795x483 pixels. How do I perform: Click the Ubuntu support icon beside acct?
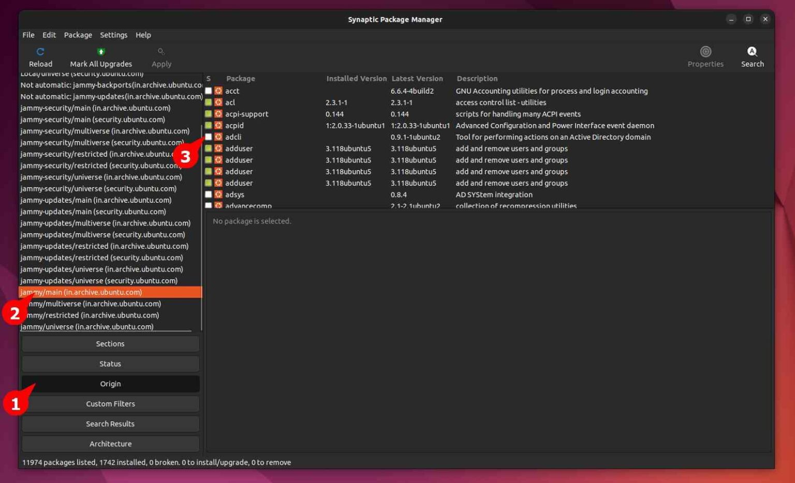[x=218, y=90]
